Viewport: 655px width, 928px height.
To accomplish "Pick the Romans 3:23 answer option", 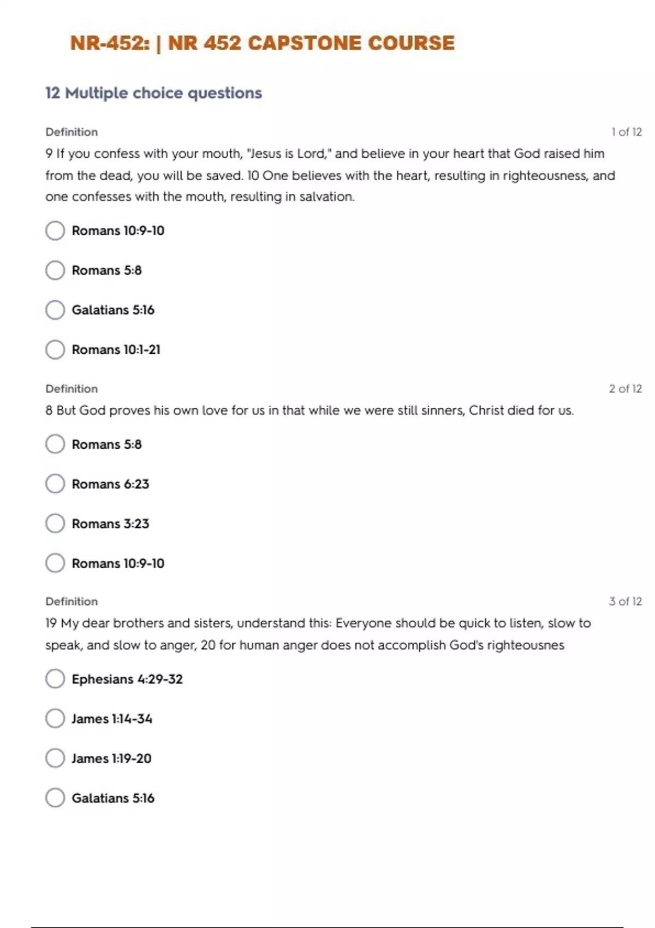I will (x=55, y=524).
